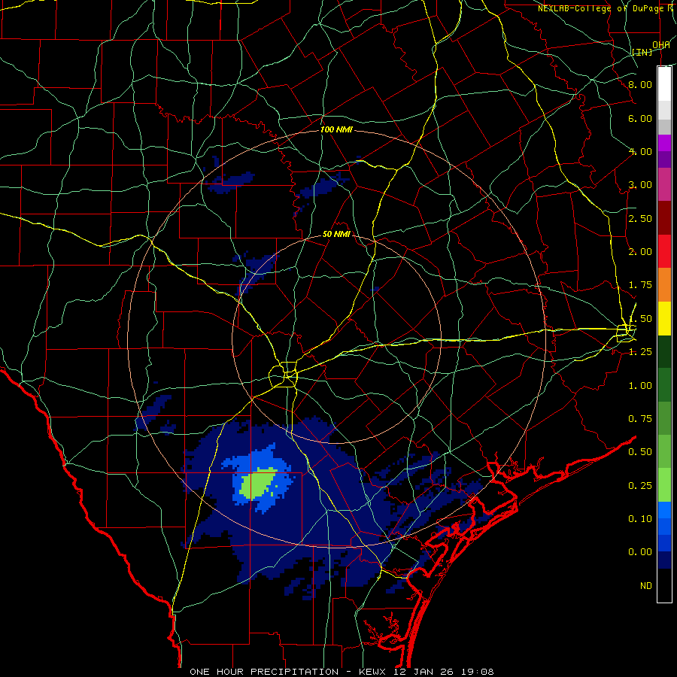
Task: Click the dark red swatch beside 2.50
Action: point(664,218)
